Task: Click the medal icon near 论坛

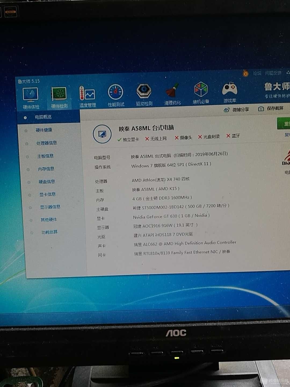Action: [245, 73]
